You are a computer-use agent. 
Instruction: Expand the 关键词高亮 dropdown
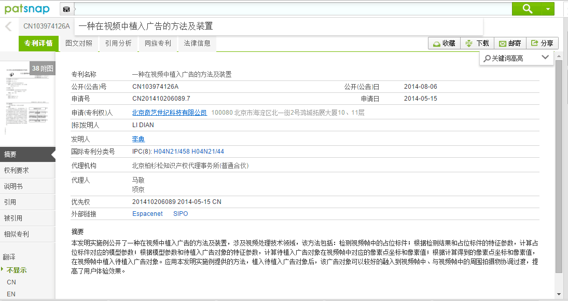[x=545, y=58]
